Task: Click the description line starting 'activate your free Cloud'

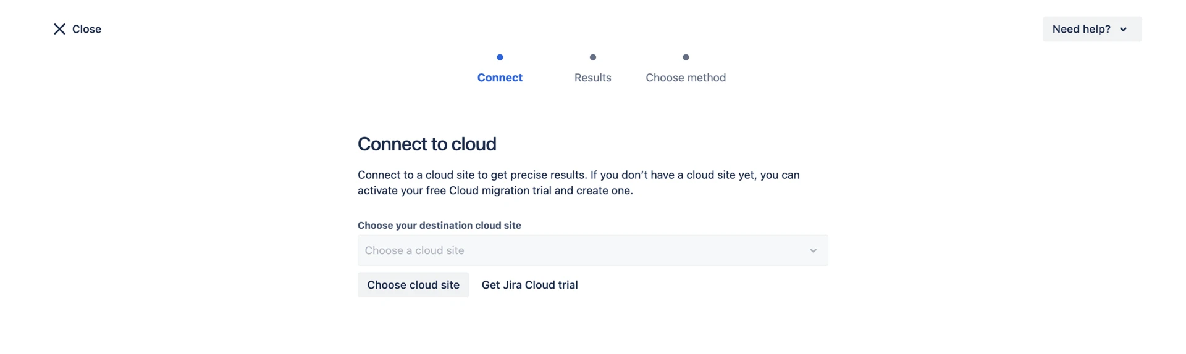Action: [495, 191]
